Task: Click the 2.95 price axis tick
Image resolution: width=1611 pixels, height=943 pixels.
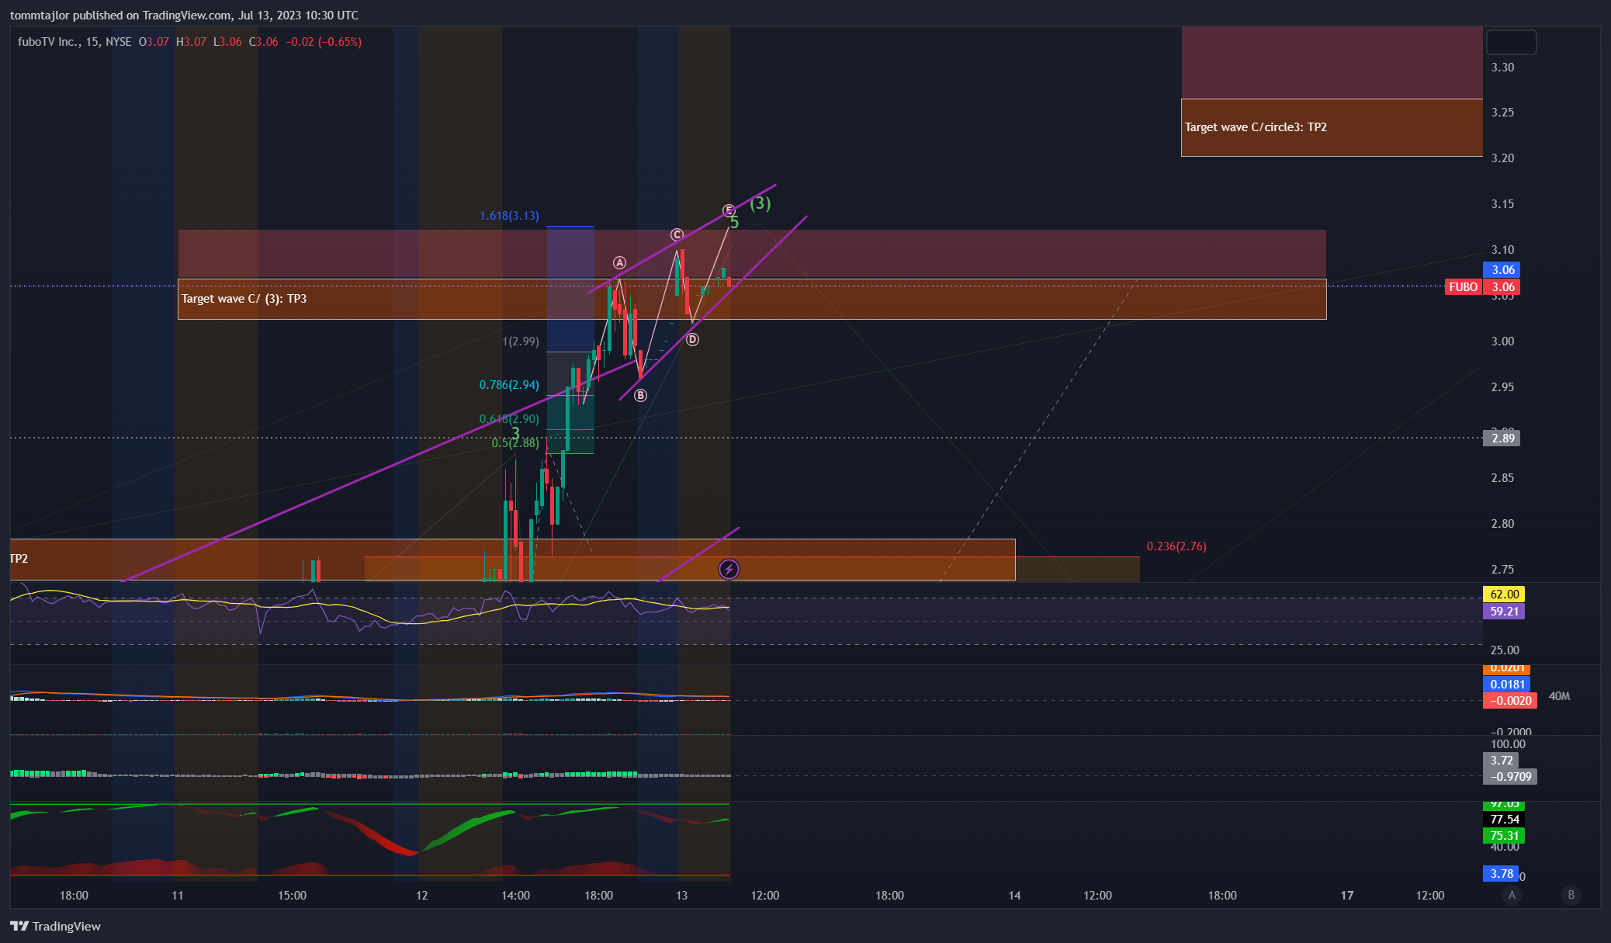Action: tap(1502, 387)
